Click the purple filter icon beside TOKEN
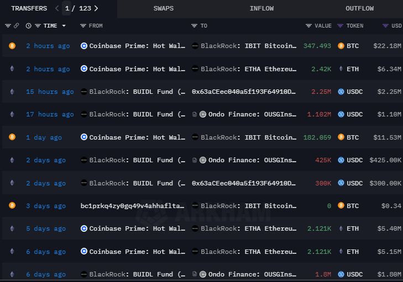The height and width of the screenshot is (282, 403). 340,26
